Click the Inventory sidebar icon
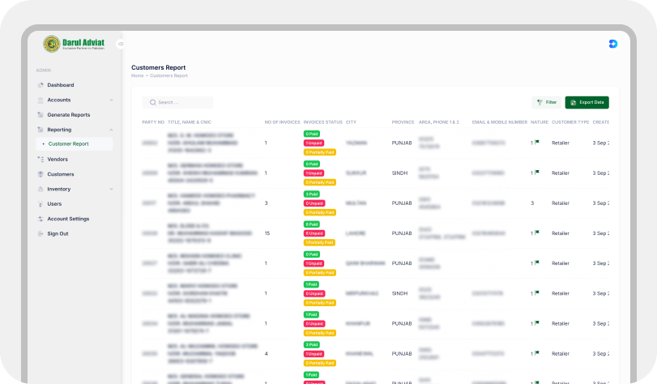Image resolution: width=657 pixels, height=384 pixels. pyautogui.click(x=41, y=189)
